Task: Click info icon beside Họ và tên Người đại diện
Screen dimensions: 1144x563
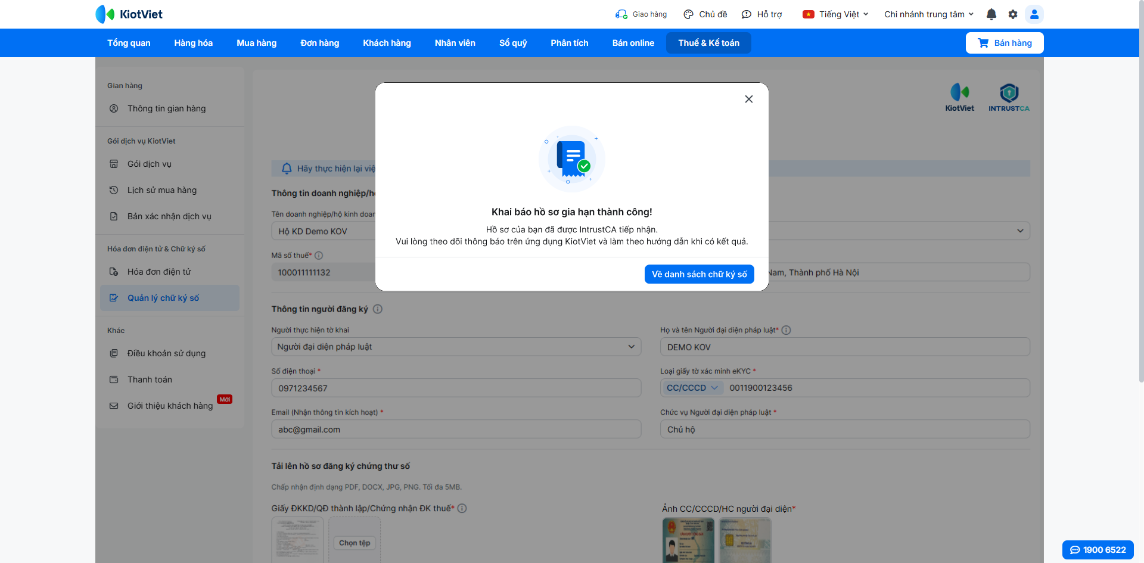Action: point(786,330)
